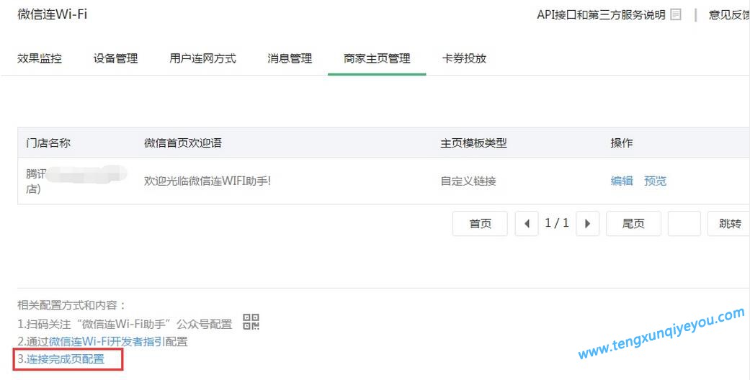Go to previous page arrow
The width and height of the screenshot is (750, 380).
tap(527, 223)
